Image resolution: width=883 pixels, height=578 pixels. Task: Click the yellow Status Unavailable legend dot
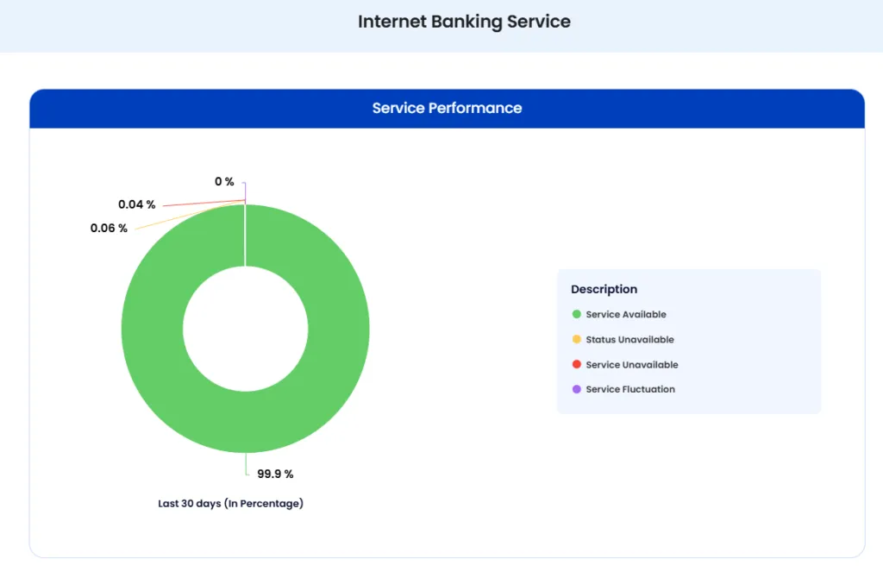(x=576, y=339)
